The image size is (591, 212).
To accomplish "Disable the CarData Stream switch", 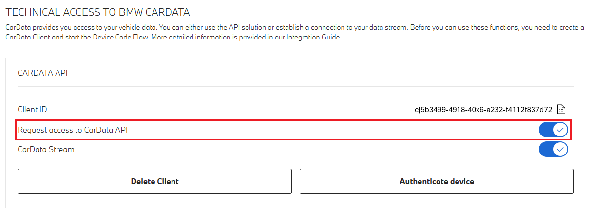I will (553, 149).
